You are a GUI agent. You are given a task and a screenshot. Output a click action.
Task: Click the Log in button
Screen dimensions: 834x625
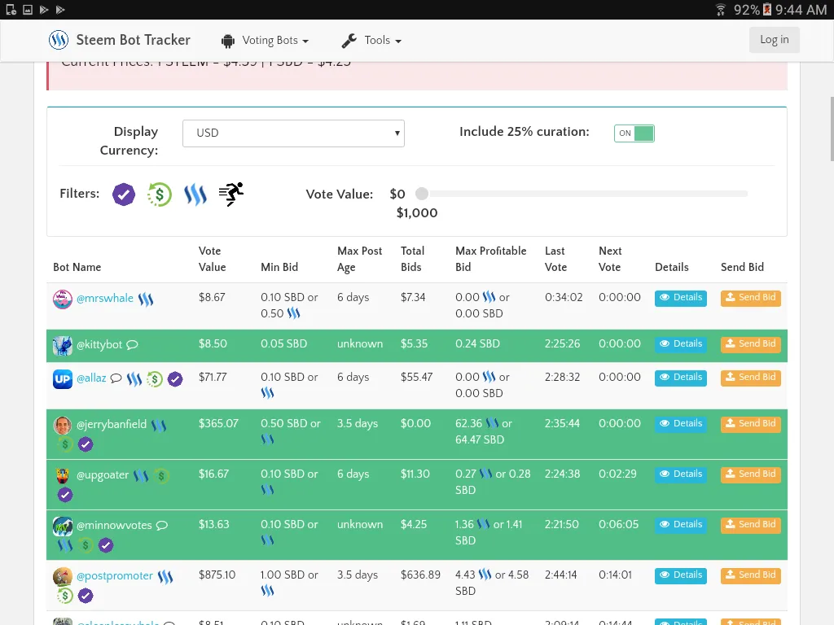click(x=774, y=40)
